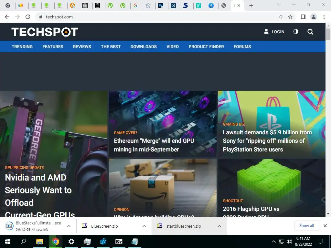Click Show all downloads button
Image resolution: width=331 pixels, height=248 pixels.
(x=306, y=226)
